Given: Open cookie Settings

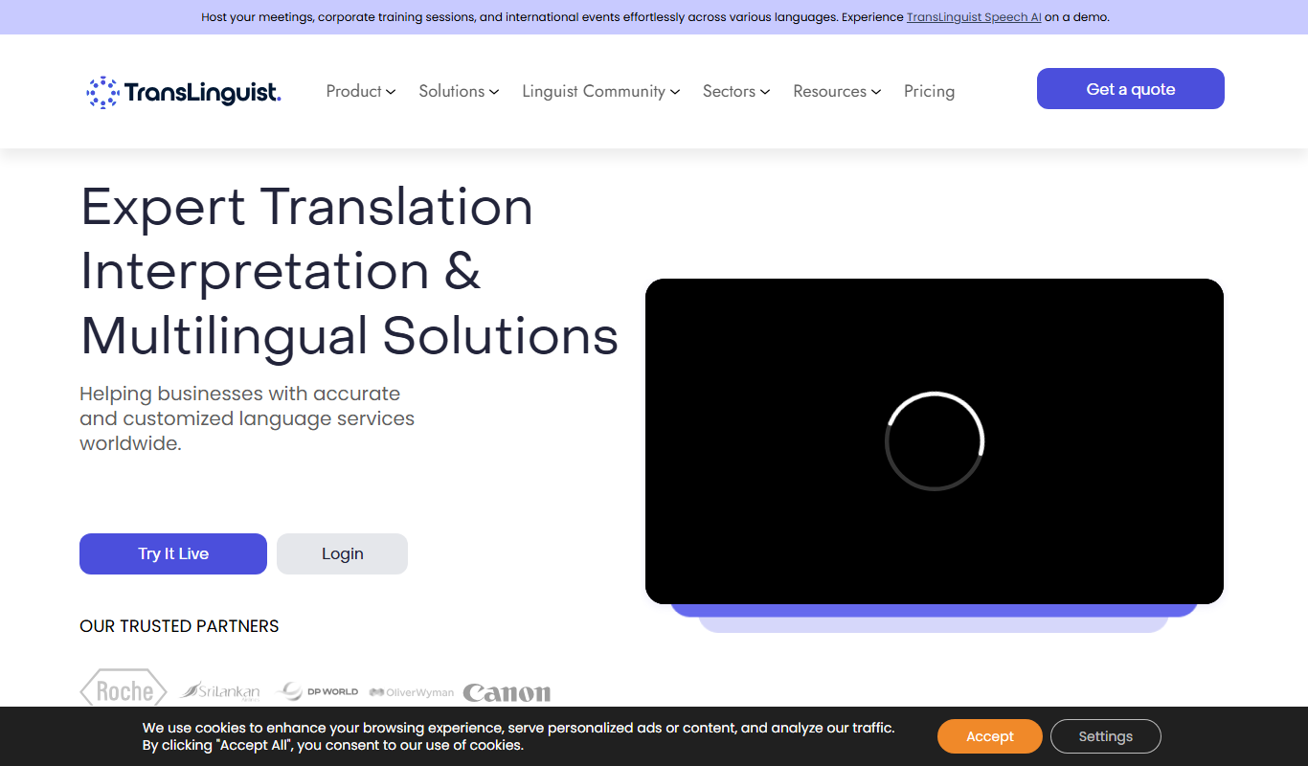Looking at the screenshot, I should (1106, 736).
